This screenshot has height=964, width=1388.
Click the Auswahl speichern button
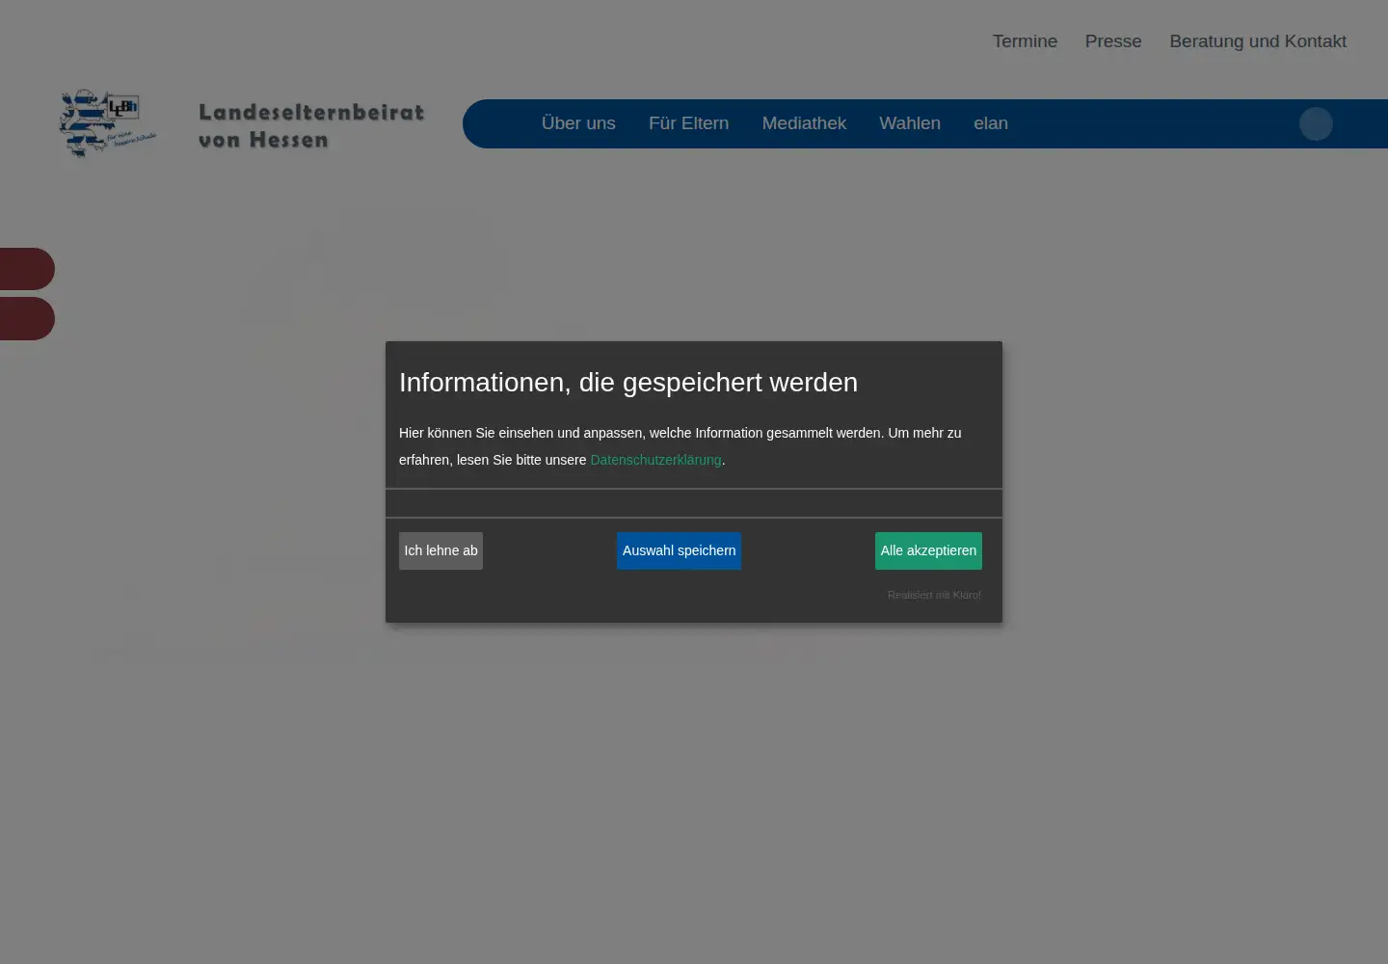click(x=679, y=551)
